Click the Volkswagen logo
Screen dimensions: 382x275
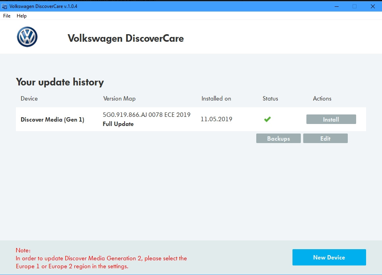point(27,37)
